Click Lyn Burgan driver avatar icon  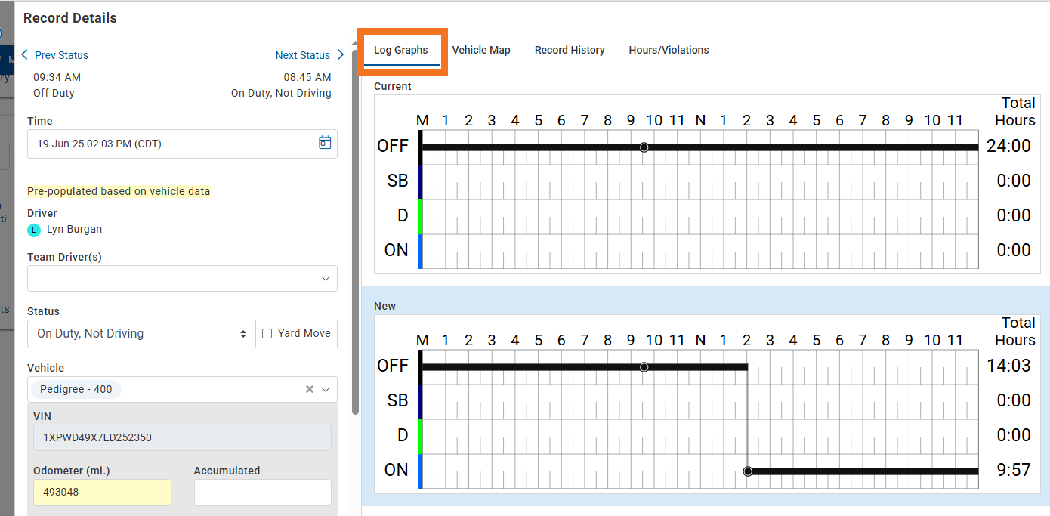coord(34,230)
